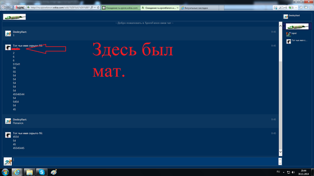Click the Yandex mail toolbar icon

point(275,8)
